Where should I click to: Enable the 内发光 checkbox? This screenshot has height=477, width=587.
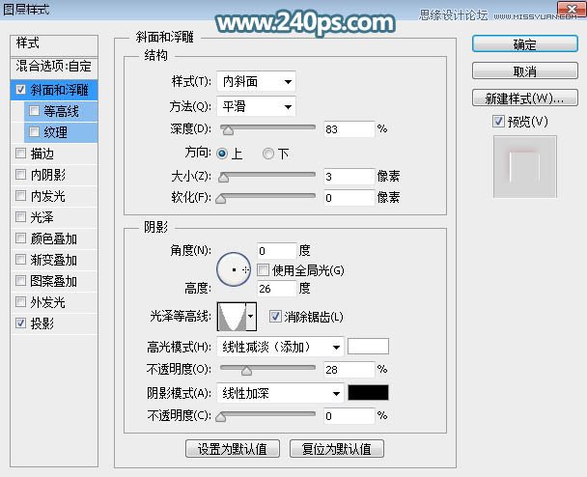(x=20, y=195)
